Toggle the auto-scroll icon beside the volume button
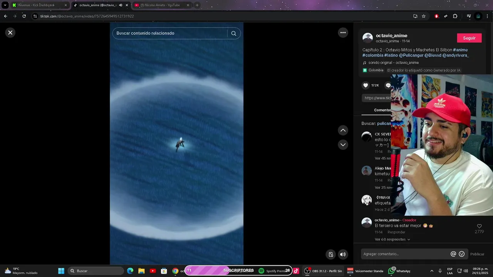This screenshot has width=493, height=277. tap(330, 254)
